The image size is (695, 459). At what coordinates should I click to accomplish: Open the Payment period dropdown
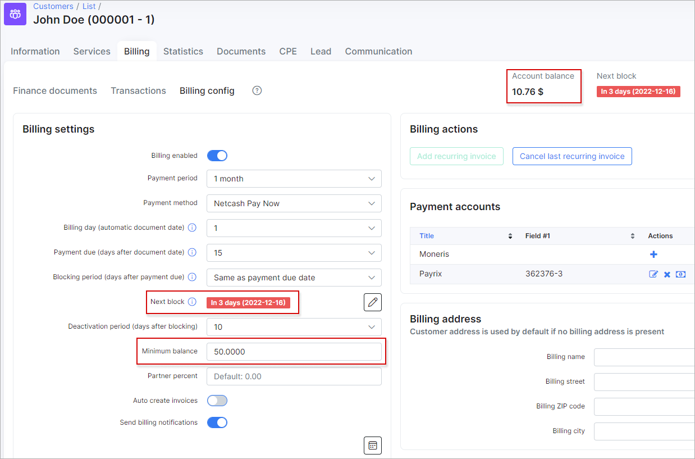[294, 179]
